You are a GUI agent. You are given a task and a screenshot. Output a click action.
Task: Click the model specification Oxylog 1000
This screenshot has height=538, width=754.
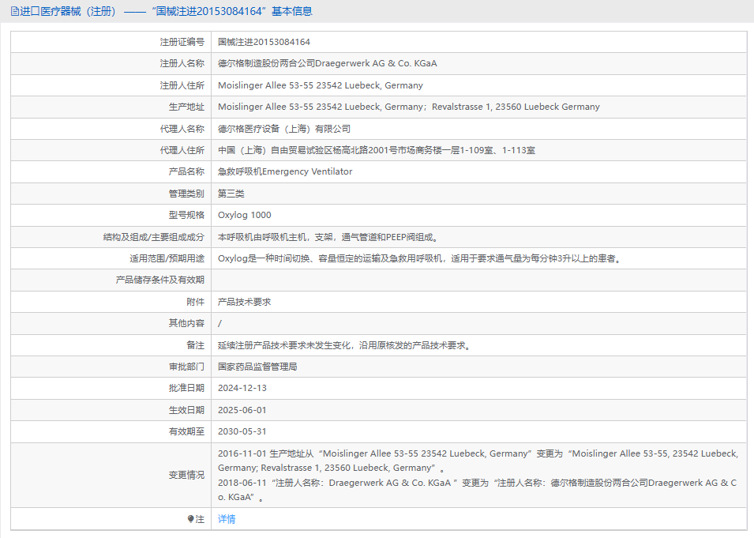tap(244, 215)
